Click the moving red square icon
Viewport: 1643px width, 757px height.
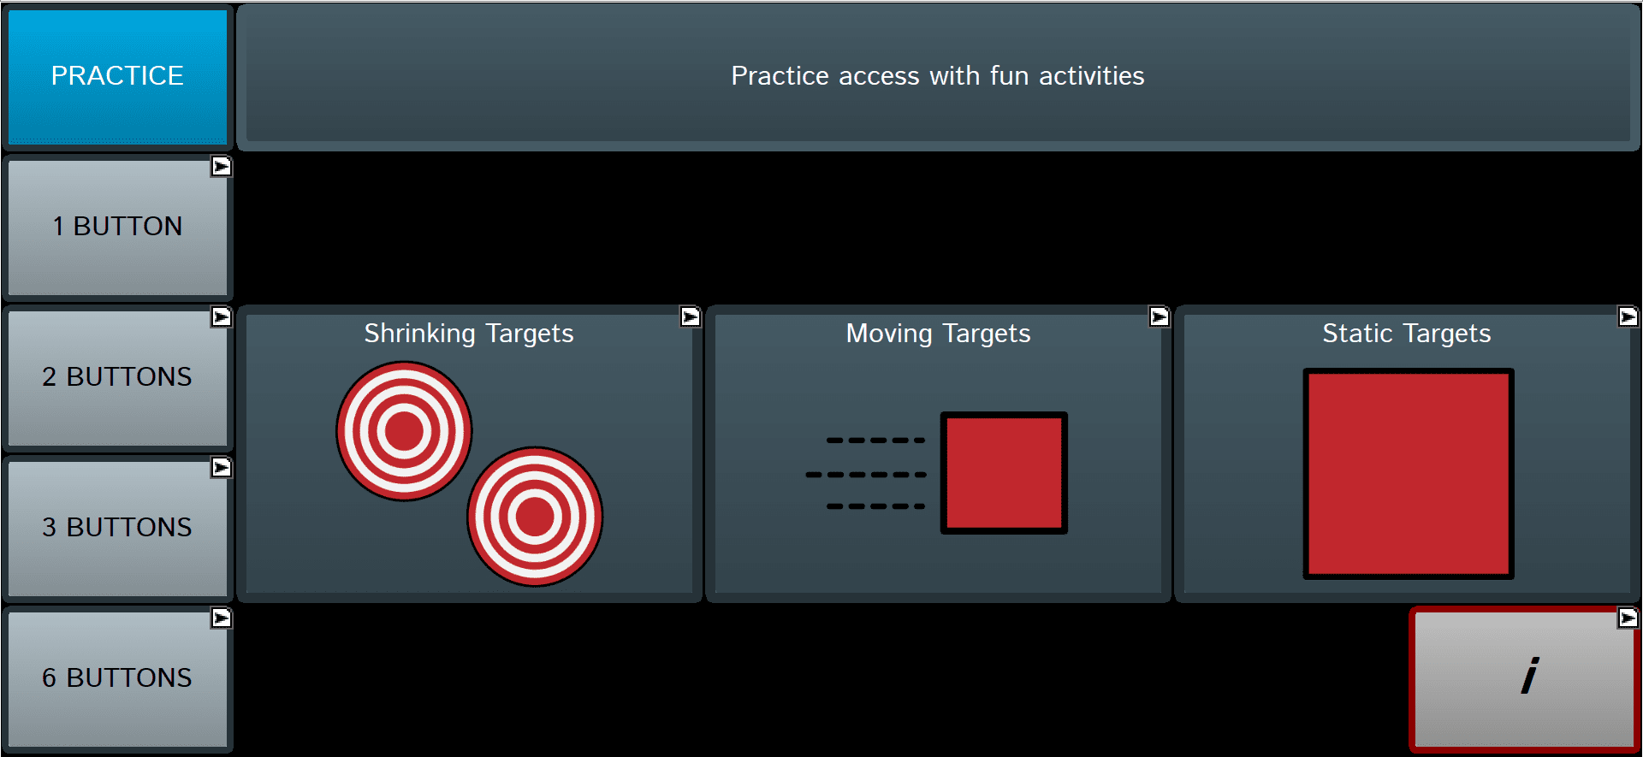[1003, 473]
